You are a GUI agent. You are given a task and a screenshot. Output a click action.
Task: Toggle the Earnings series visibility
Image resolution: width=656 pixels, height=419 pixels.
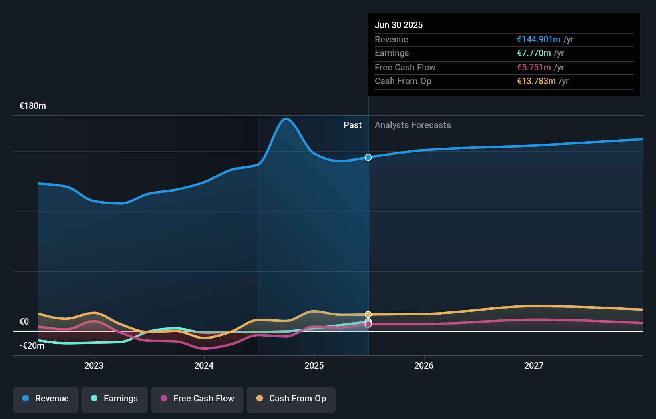[x=114, y=399]
